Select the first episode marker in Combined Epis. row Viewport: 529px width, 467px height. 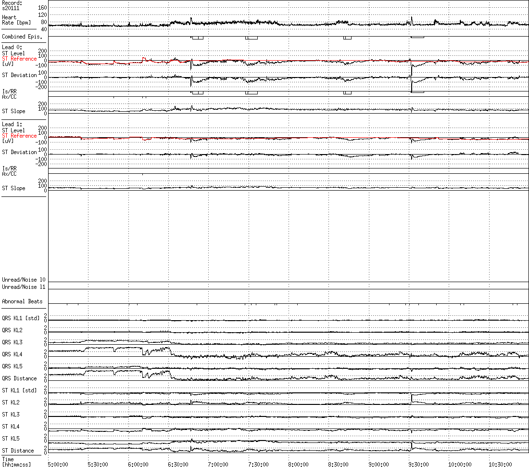tap(198, 38)
